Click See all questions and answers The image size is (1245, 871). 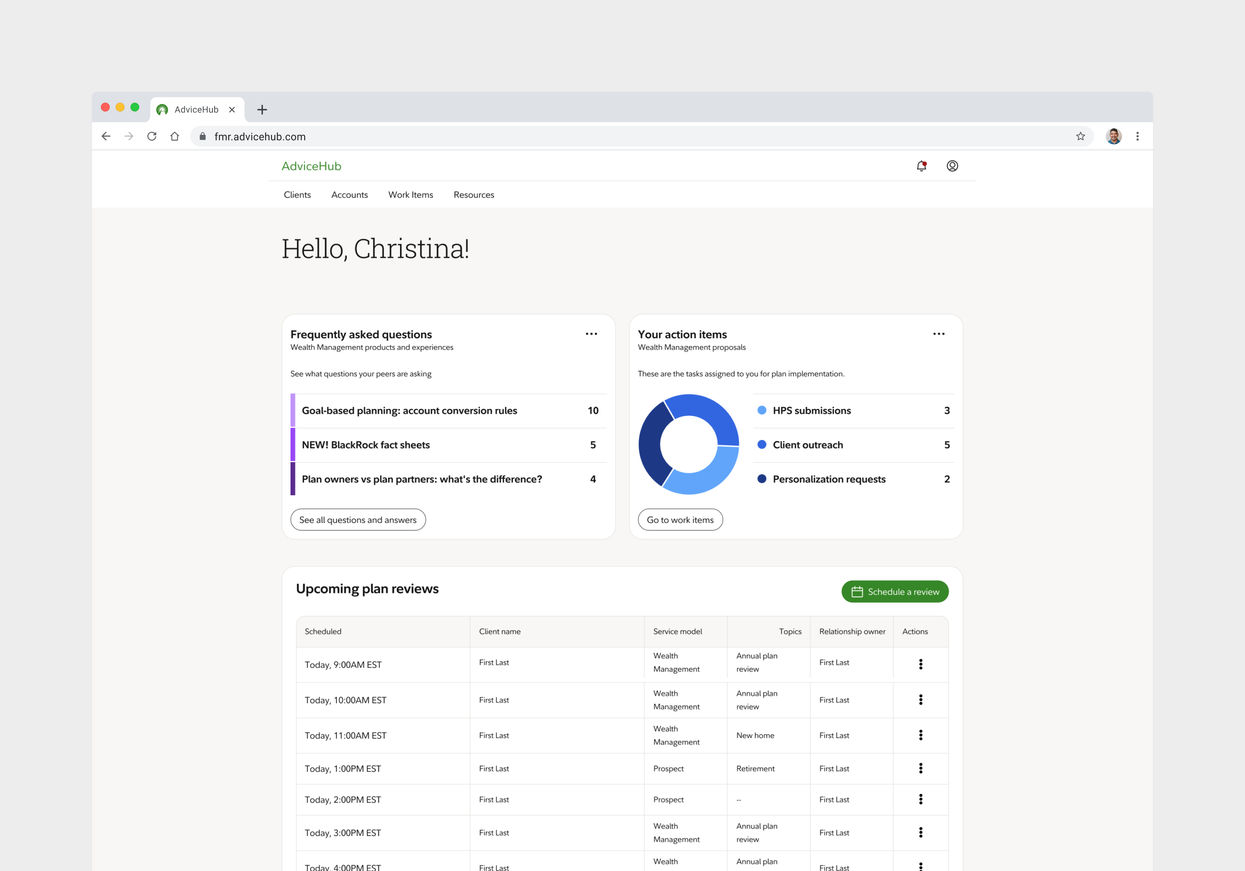point(358,520)
